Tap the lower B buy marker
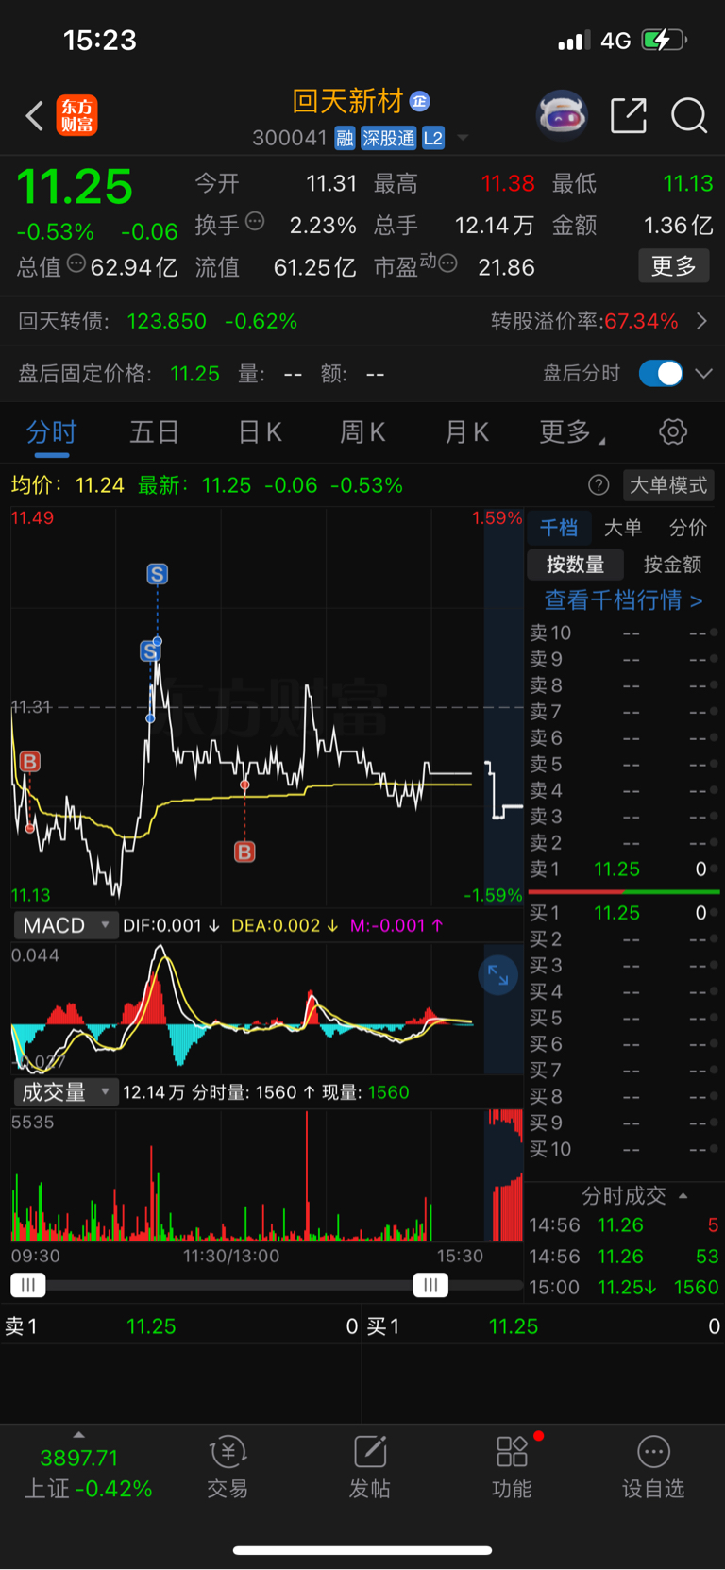This screenshot has height=1570, width=725. coord(244,853)
